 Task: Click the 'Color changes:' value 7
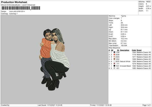(x=121, y=18)
